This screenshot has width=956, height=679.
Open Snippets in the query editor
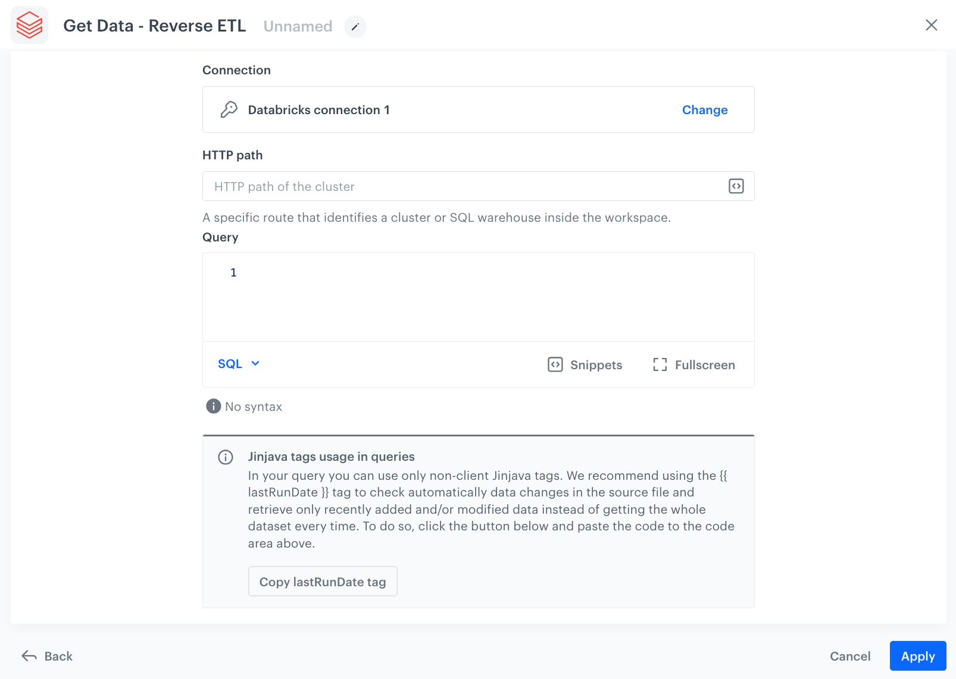pyautogui.click(x=584, y=364)
